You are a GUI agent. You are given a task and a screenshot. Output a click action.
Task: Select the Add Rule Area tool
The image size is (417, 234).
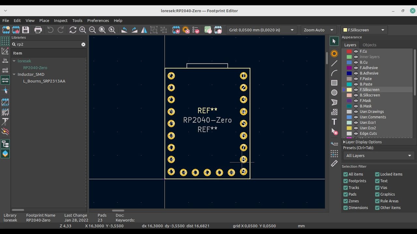(x=334, y=112)
